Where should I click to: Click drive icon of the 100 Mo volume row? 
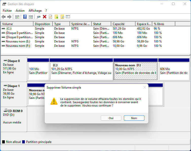tap(3, 33)
